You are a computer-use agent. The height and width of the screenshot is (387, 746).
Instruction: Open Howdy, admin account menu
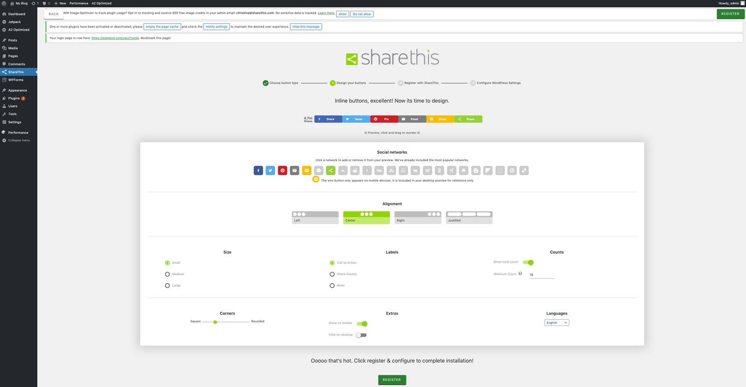[x=732, y=3]
